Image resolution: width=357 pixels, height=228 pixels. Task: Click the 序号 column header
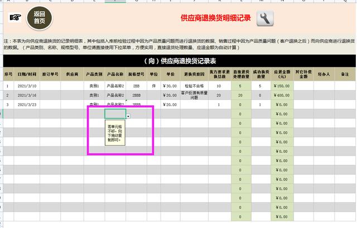8,74
